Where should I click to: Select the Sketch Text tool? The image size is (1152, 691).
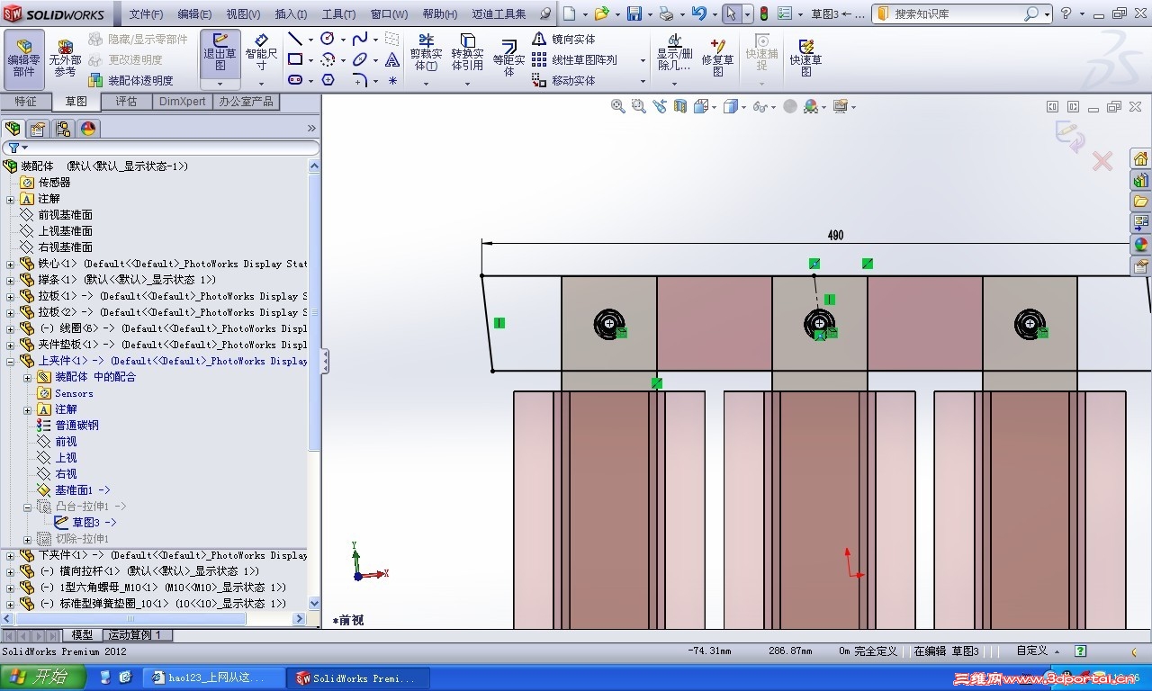click(392, 59)
